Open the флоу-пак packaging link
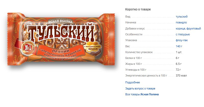204x107 pixels. pyautogui.click(x=182, y=40)
